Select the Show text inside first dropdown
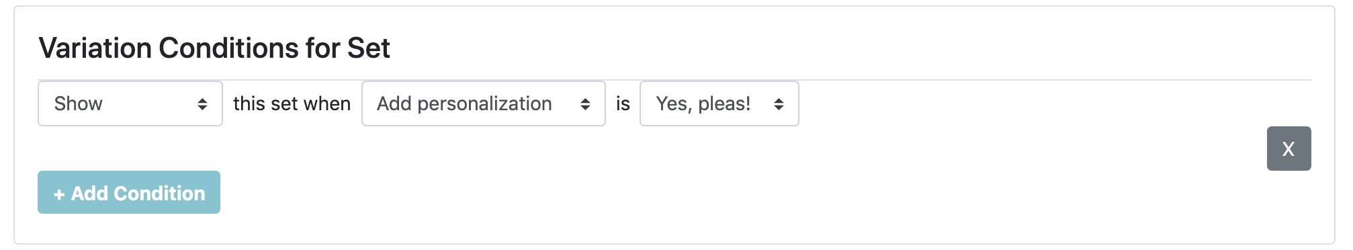This screenshot has width=1353, height=250. pos(79,103)
